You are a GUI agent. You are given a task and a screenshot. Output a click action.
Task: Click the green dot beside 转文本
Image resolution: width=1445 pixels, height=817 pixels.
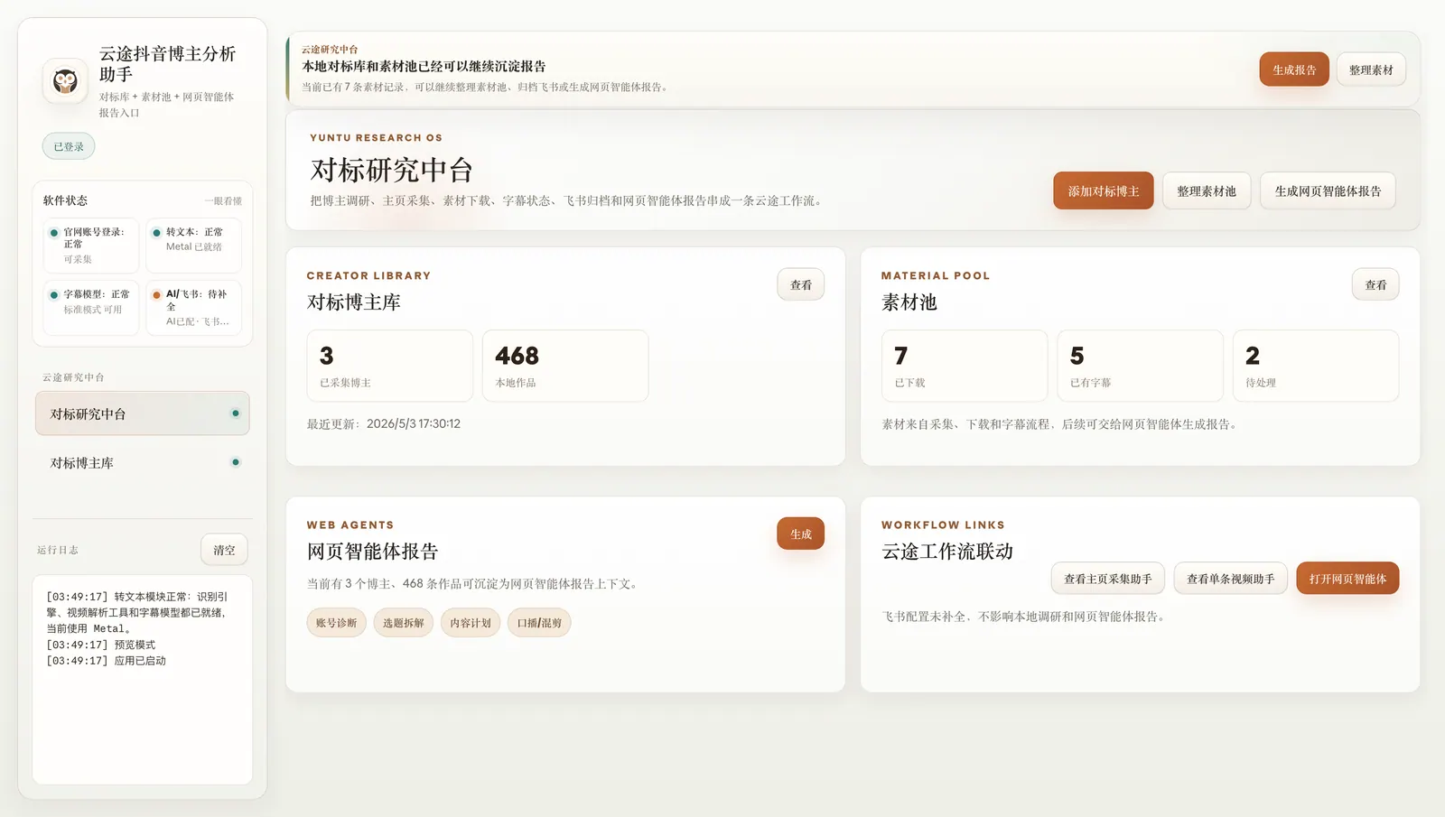tap(156, 233)
